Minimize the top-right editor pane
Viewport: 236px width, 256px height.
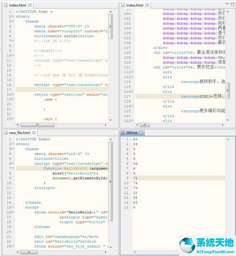(x=227, y=4)
